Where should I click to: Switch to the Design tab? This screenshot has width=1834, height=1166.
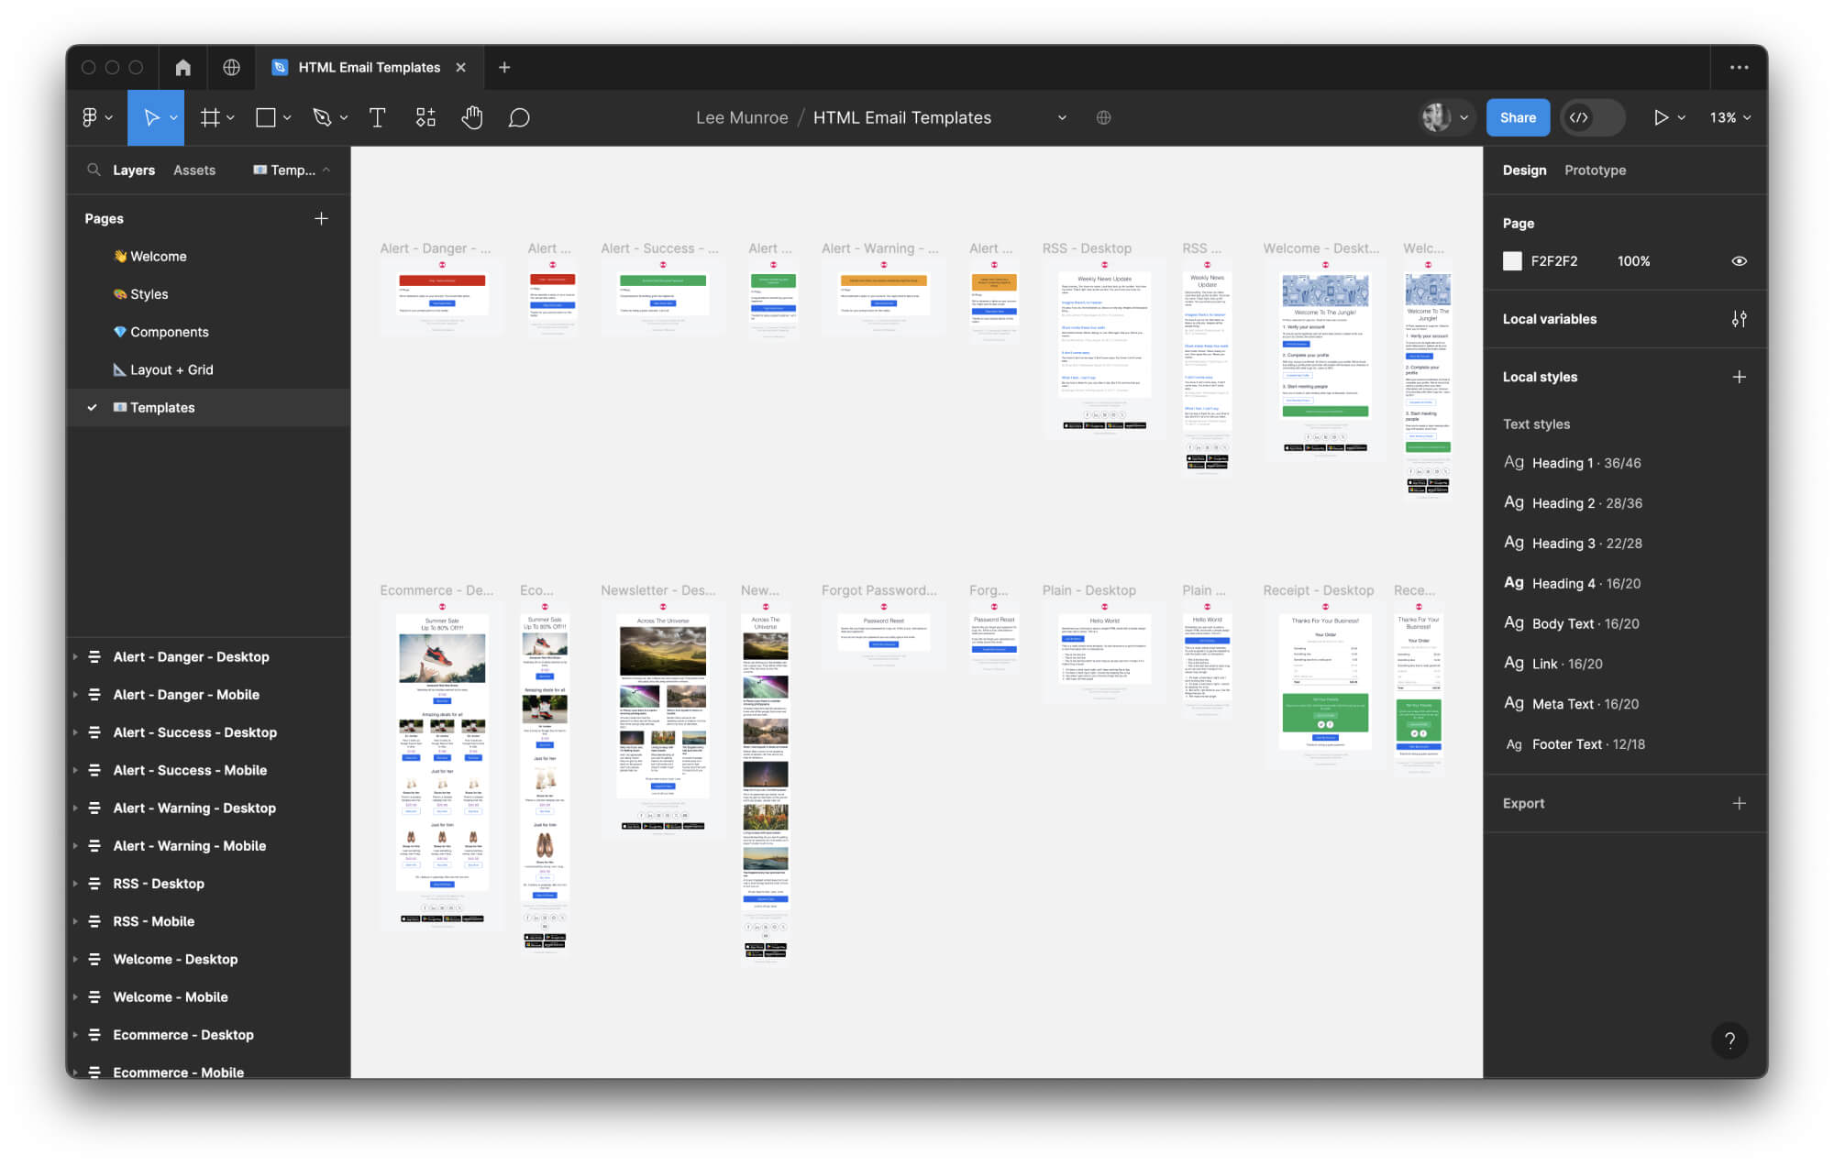click(1524, 170)
